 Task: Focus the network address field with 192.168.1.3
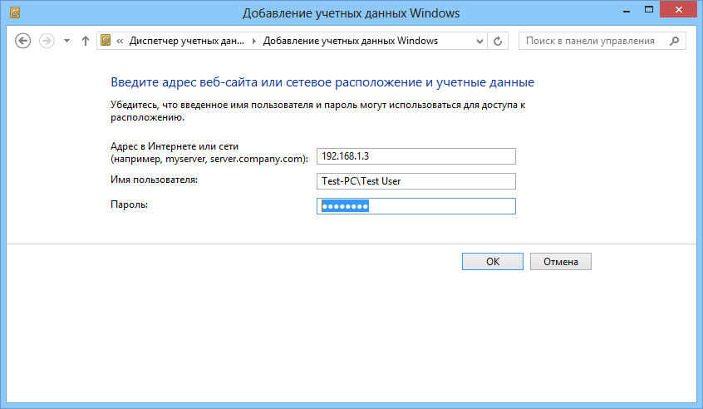click(x=416, y=156)
